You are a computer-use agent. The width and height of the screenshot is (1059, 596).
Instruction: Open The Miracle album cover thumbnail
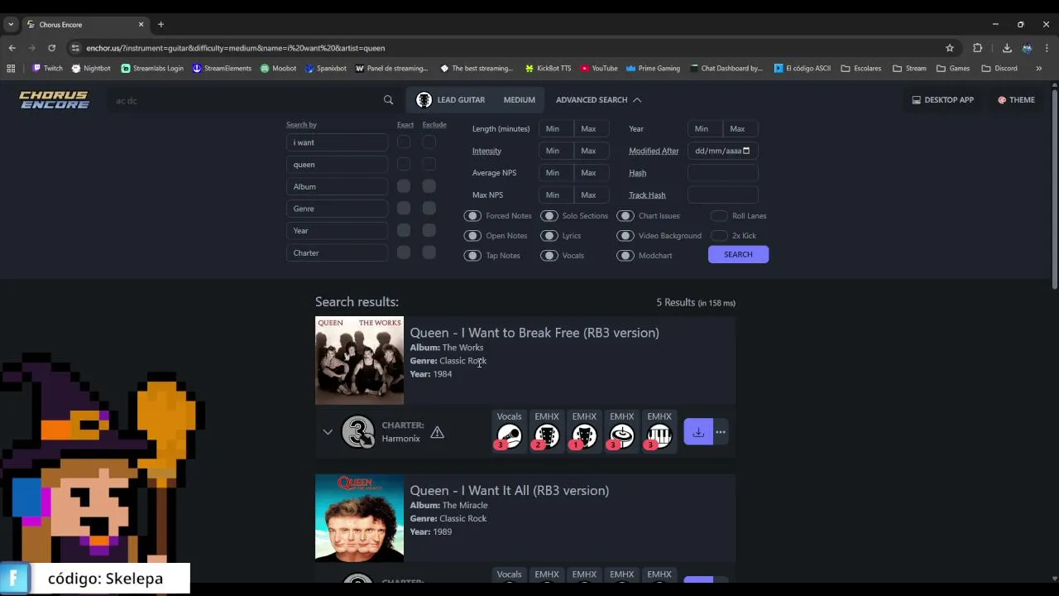point(359,518)
